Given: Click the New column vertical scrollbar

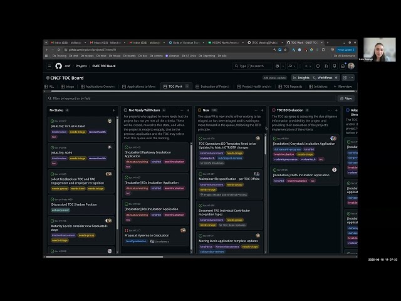Looking at the screenshot, I should 266,145.
